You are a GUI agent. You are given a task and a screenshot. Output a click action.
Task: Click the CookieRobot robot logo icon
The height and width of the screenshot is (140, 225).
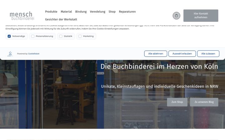click(10, 54)
